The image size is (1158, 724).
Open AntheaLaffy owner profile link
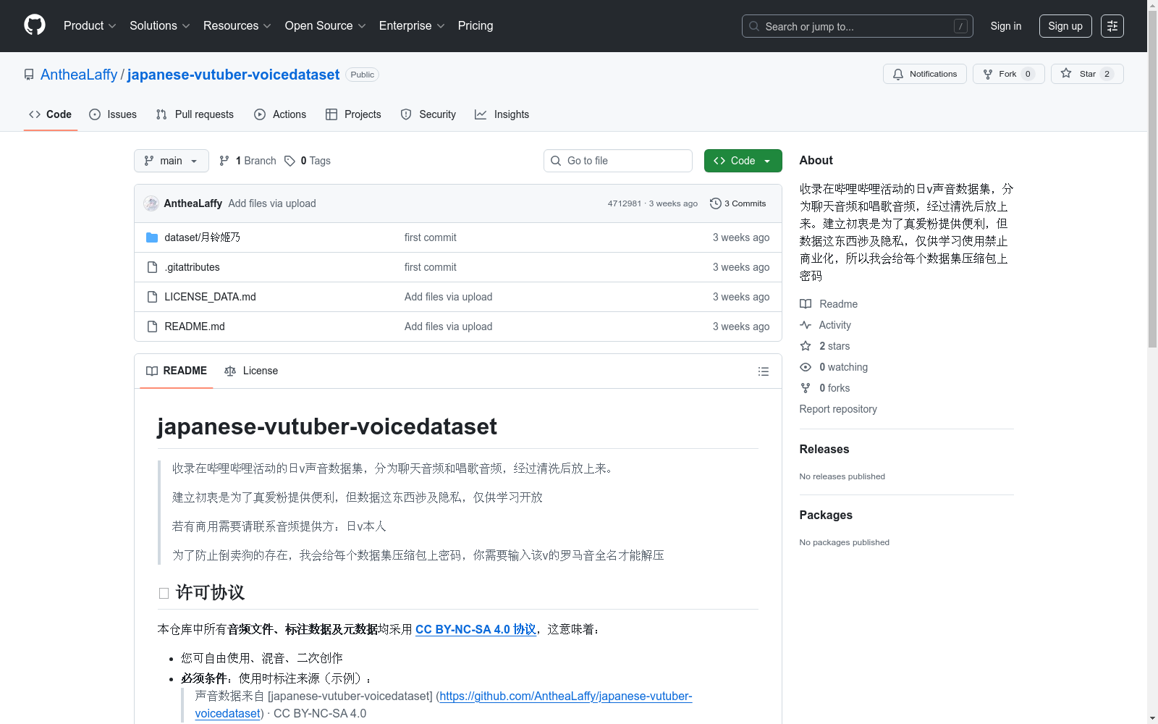click(79, 75)
